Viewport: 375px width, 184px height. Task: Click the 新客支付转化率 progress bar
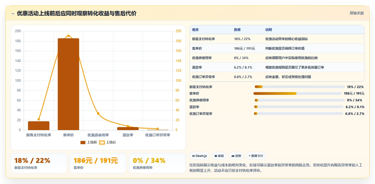pos(300,87)
